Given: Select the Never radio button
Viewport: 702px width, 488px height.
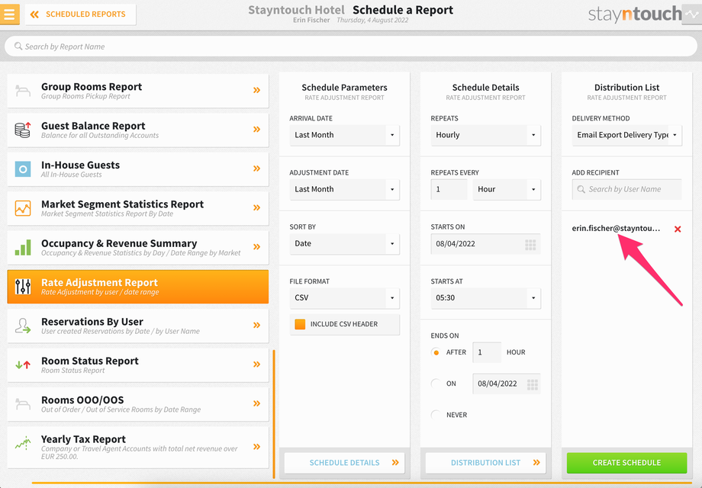Looking at the screenshot, I should (436, 415).
